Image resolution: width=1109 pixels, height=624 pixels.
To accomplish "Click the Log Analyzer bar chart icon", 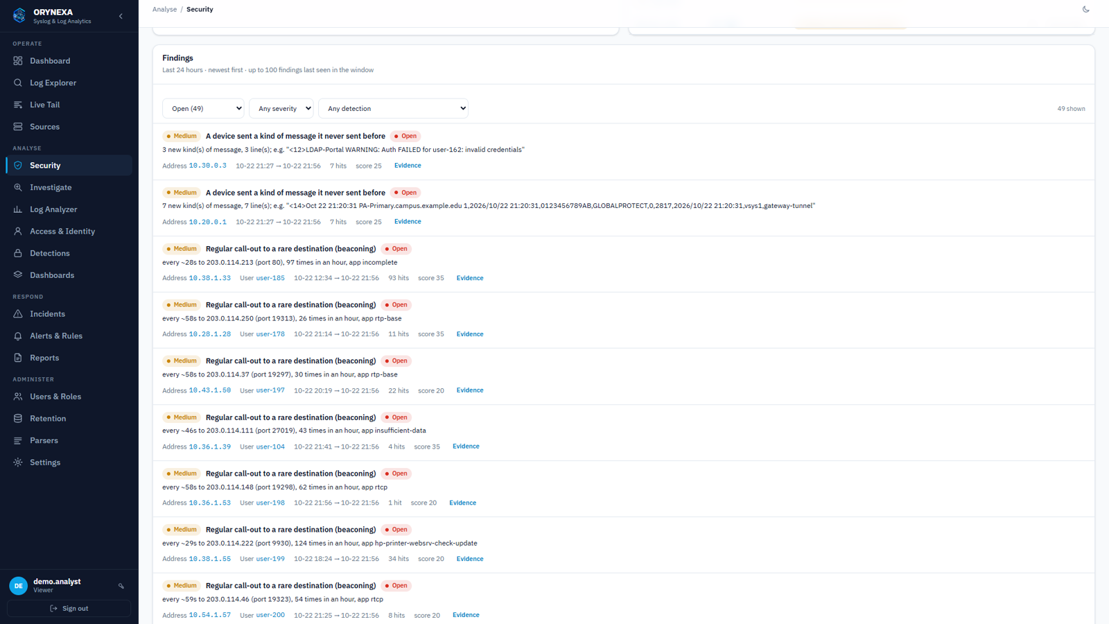I will (18, 209).
